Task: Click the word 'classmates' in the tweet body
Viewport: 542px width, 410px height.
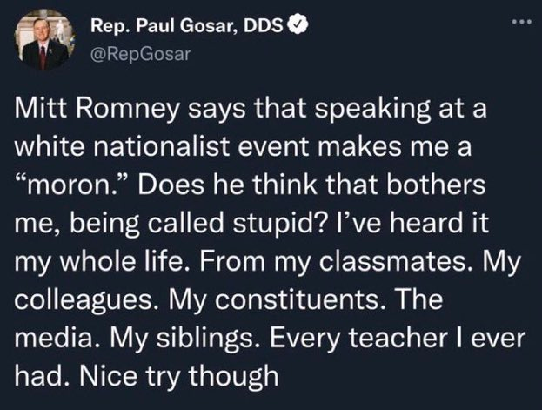Action: click(x=391, y=261)
